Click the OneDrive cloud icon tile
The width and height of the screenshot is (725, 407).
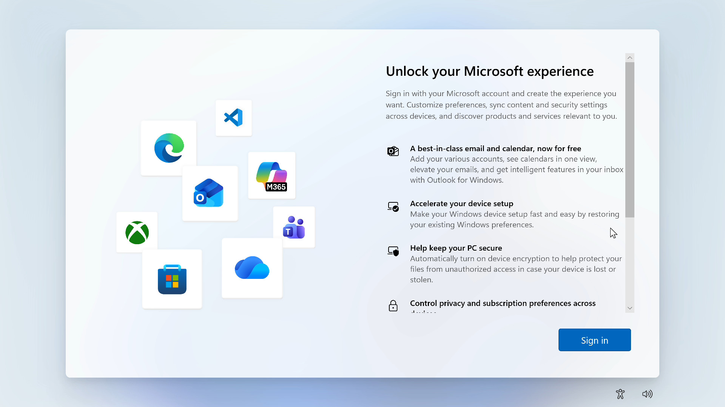(x=252, y=268)
